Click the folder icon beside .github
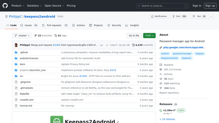Screen dimensions: 219x123 (x=16, y=52)
